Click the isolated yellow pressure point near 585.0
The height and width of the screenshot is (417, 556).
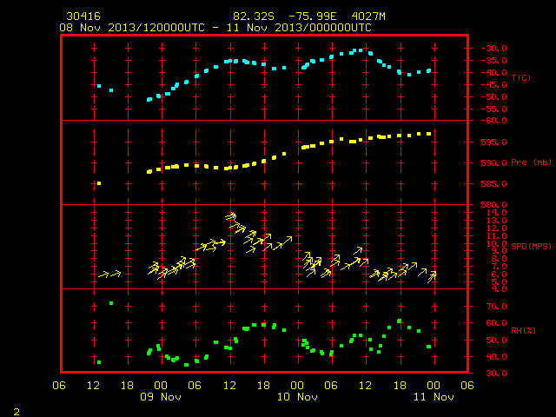click(99, 183)
